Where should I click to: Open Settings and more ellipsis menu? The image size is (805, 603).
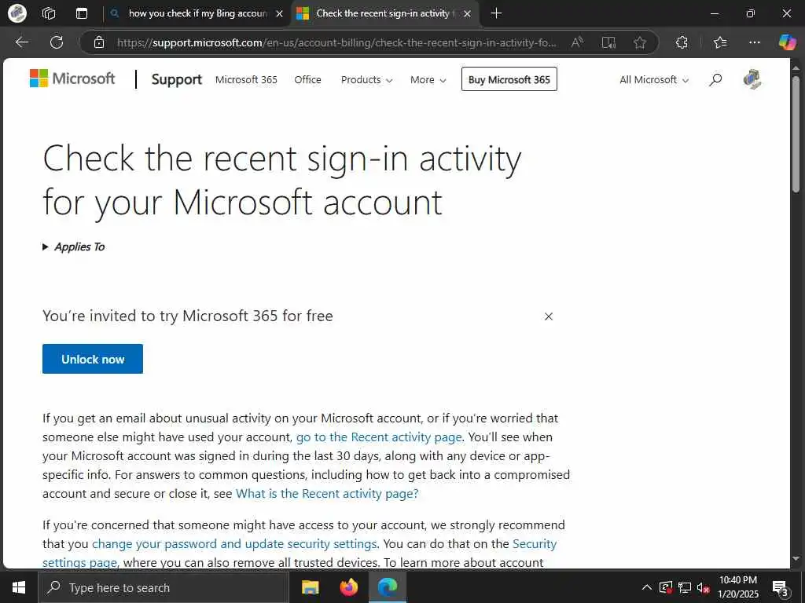pyautogui.click(x=754, y=42)
